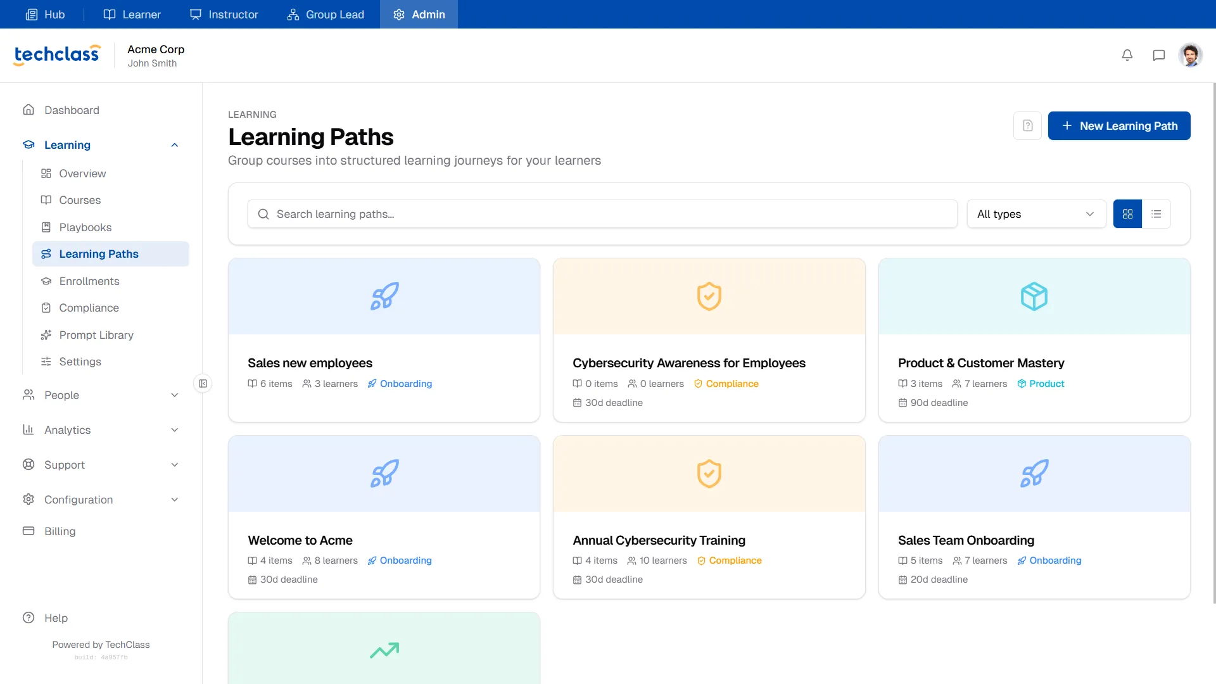Image resolution: width=1216 pixels, height=684 pixels.
Task: Click Onboarding tag on Welcome to Acme
Action: tap(400, 560)
